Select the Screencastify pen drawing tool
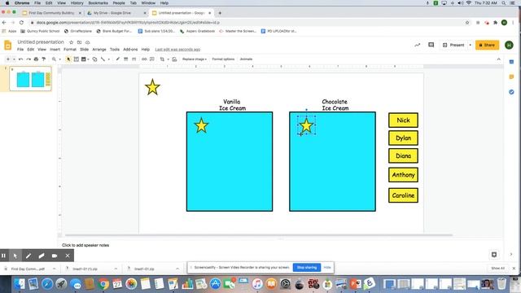This screenshot has height=293, width=521. [28, 256]
